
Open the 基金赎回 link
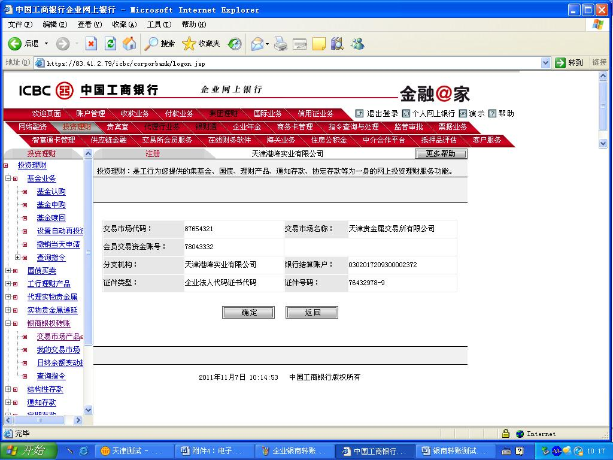click(51, 218)
